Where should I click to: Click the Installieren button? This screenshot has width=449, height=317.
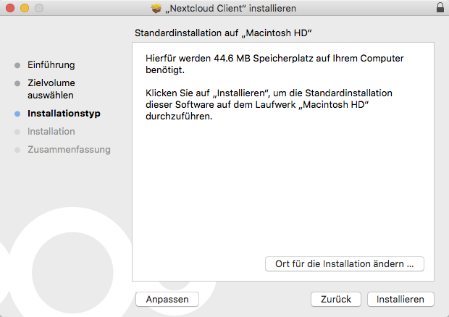(400, 299)
